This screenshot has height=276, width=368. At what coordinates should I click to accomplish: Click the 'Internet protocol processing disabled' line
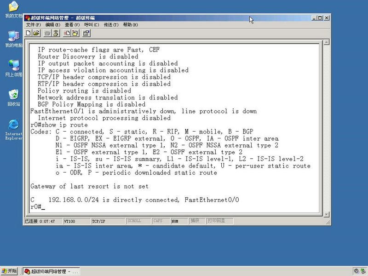click(104, 118)
